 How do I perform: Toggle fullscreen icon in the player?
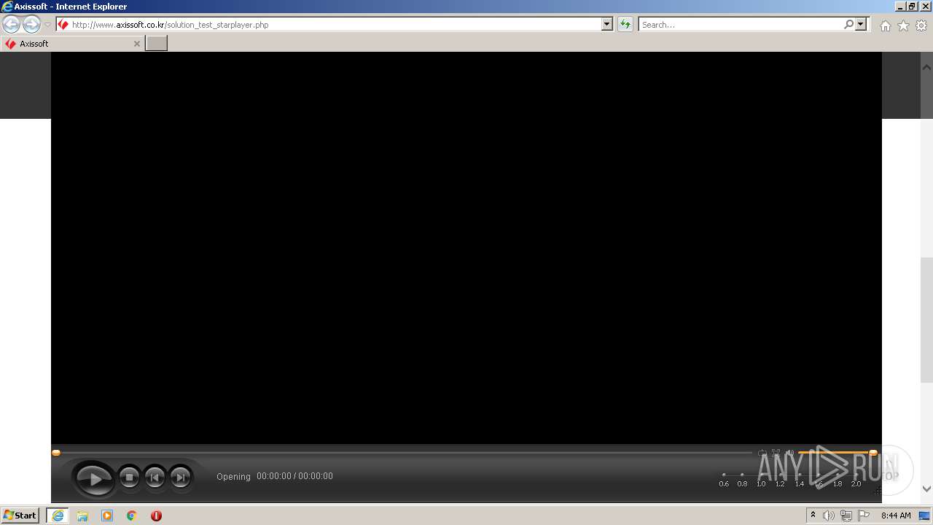pyautogui.click(x=776, y=453)
